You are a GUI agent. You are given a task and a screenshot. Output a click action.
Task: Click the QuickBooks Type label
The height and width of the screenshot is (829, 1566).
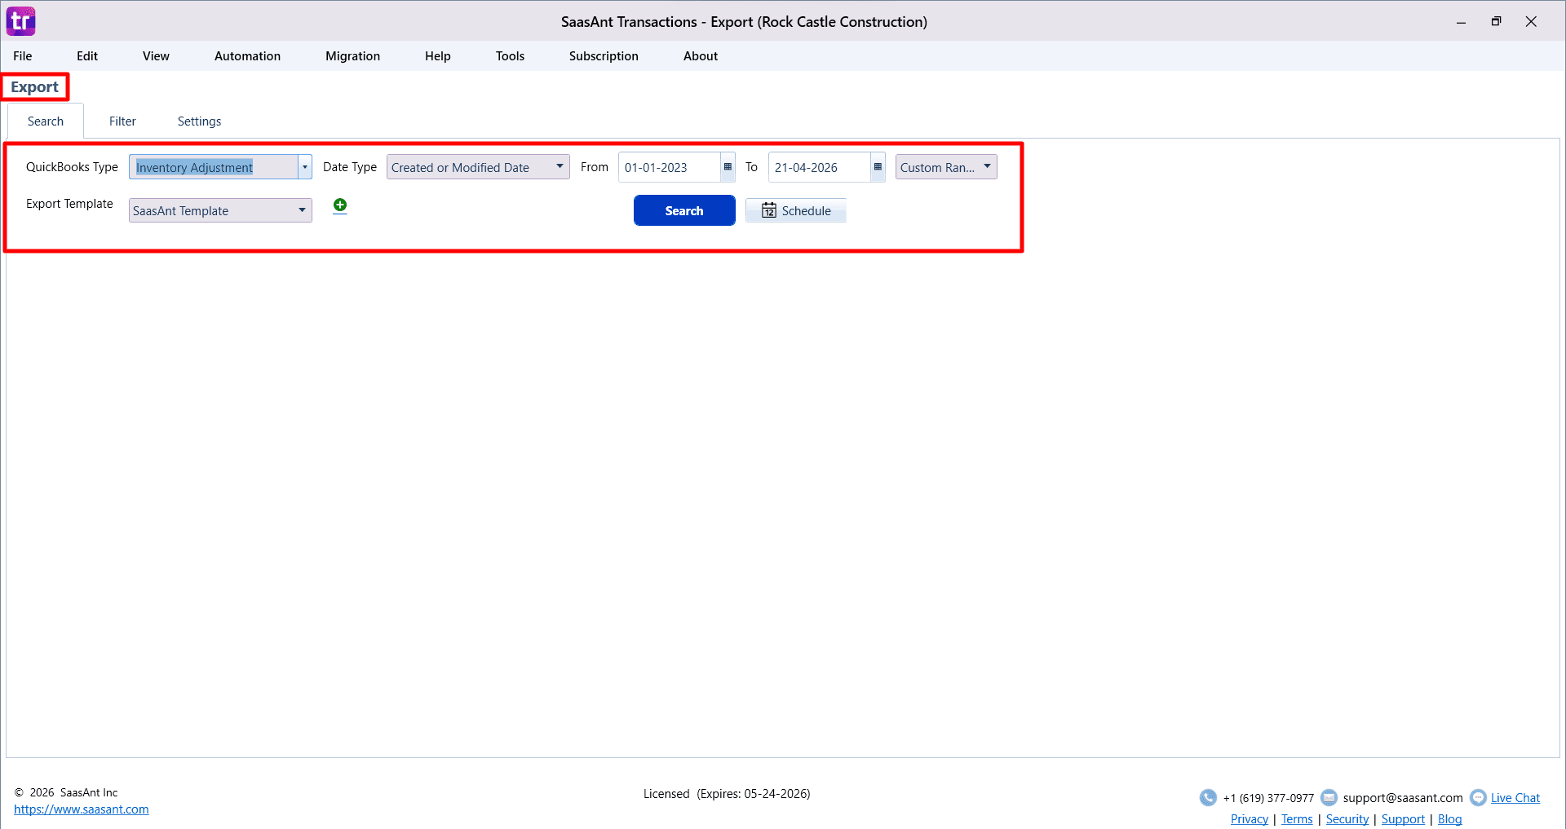[72, 166]
